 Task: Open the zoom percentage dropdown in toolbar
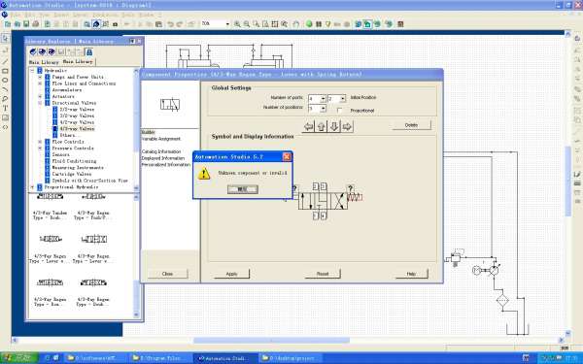pyautogui.click(x=227, y=23)
